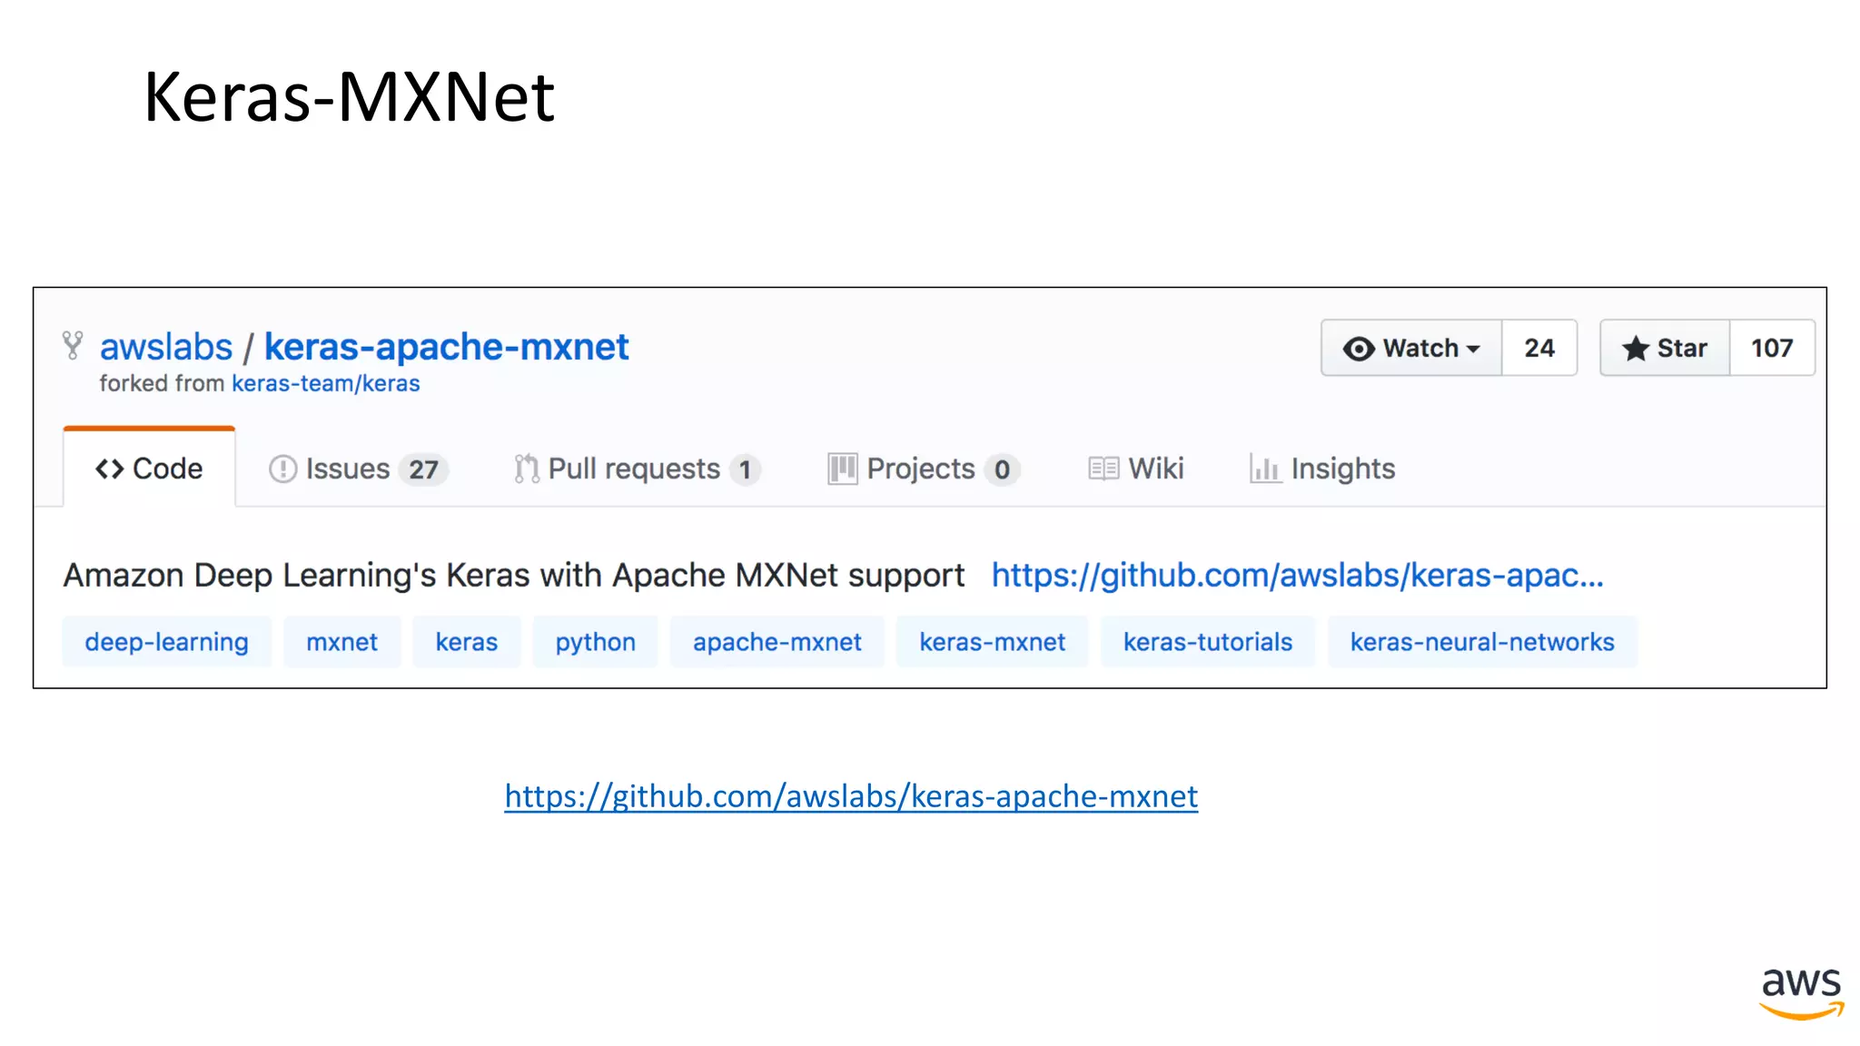Open the awslabs owner link
The height and width of the screenshot is (1046, 1860).
166,347
